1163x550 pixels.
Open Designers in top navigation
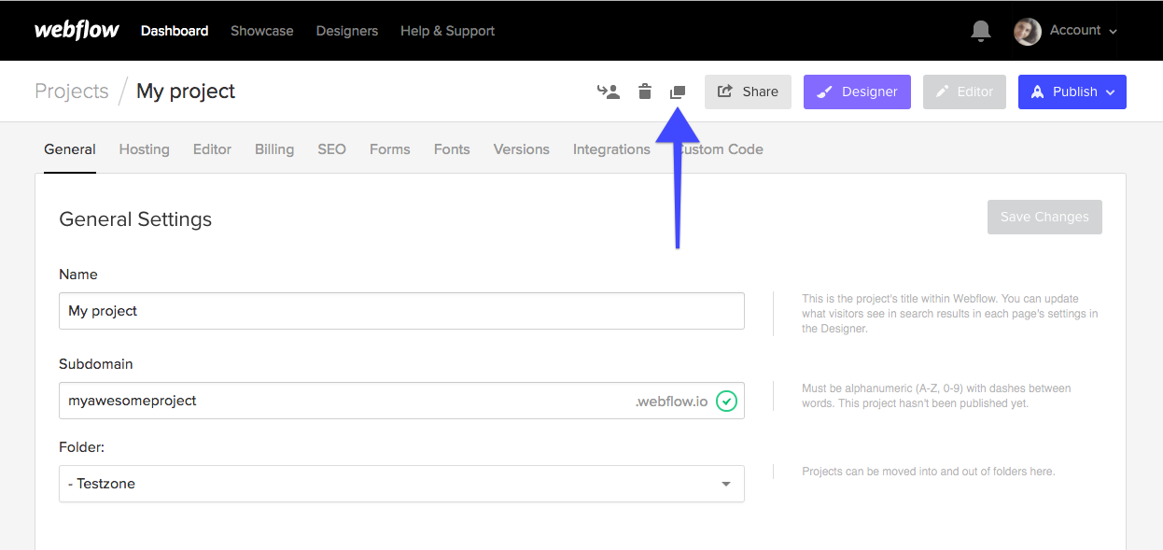point(347,31)
